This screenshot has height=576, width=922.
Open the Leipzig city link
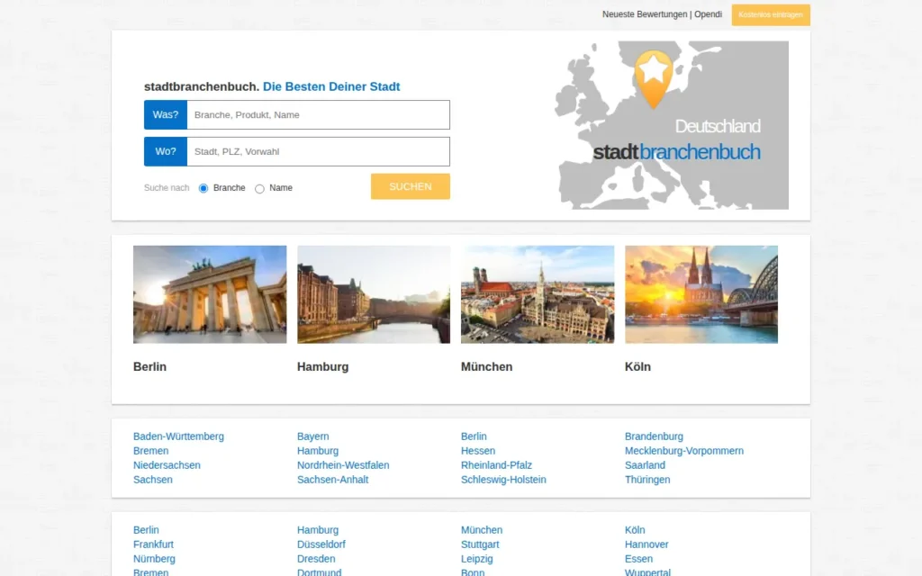[477, 559]
